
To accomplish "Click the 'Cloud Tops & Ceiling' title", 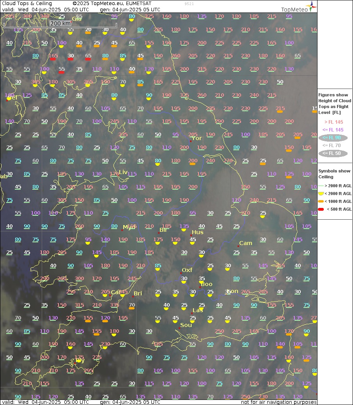I will (x=27, y=4).
